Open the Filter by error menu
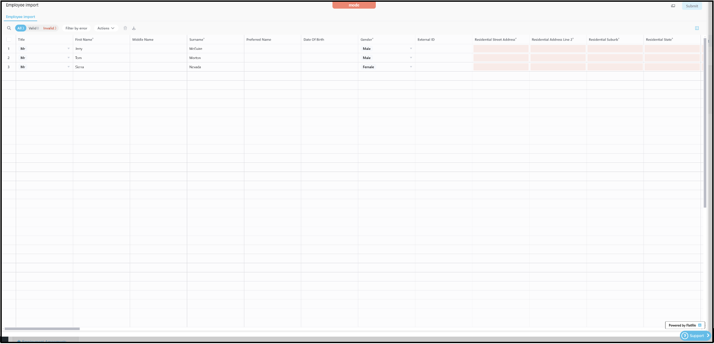This screenshot has height=344, width=714. click(x=76, y=28)
